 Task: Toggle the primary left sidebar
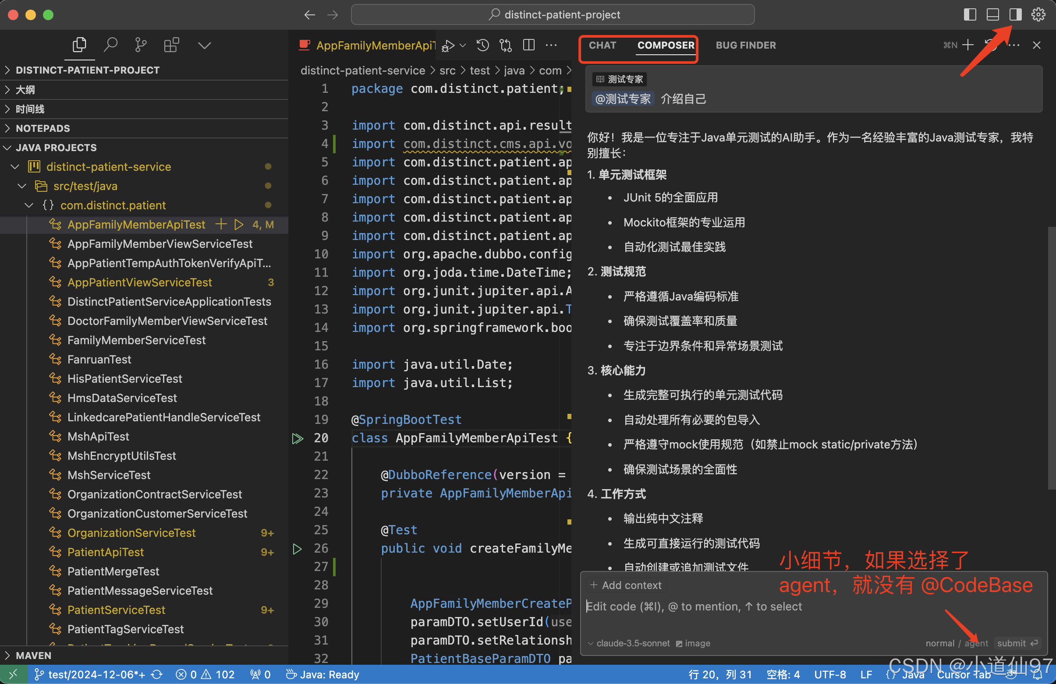pyautogui.click(x=970, y=14)
